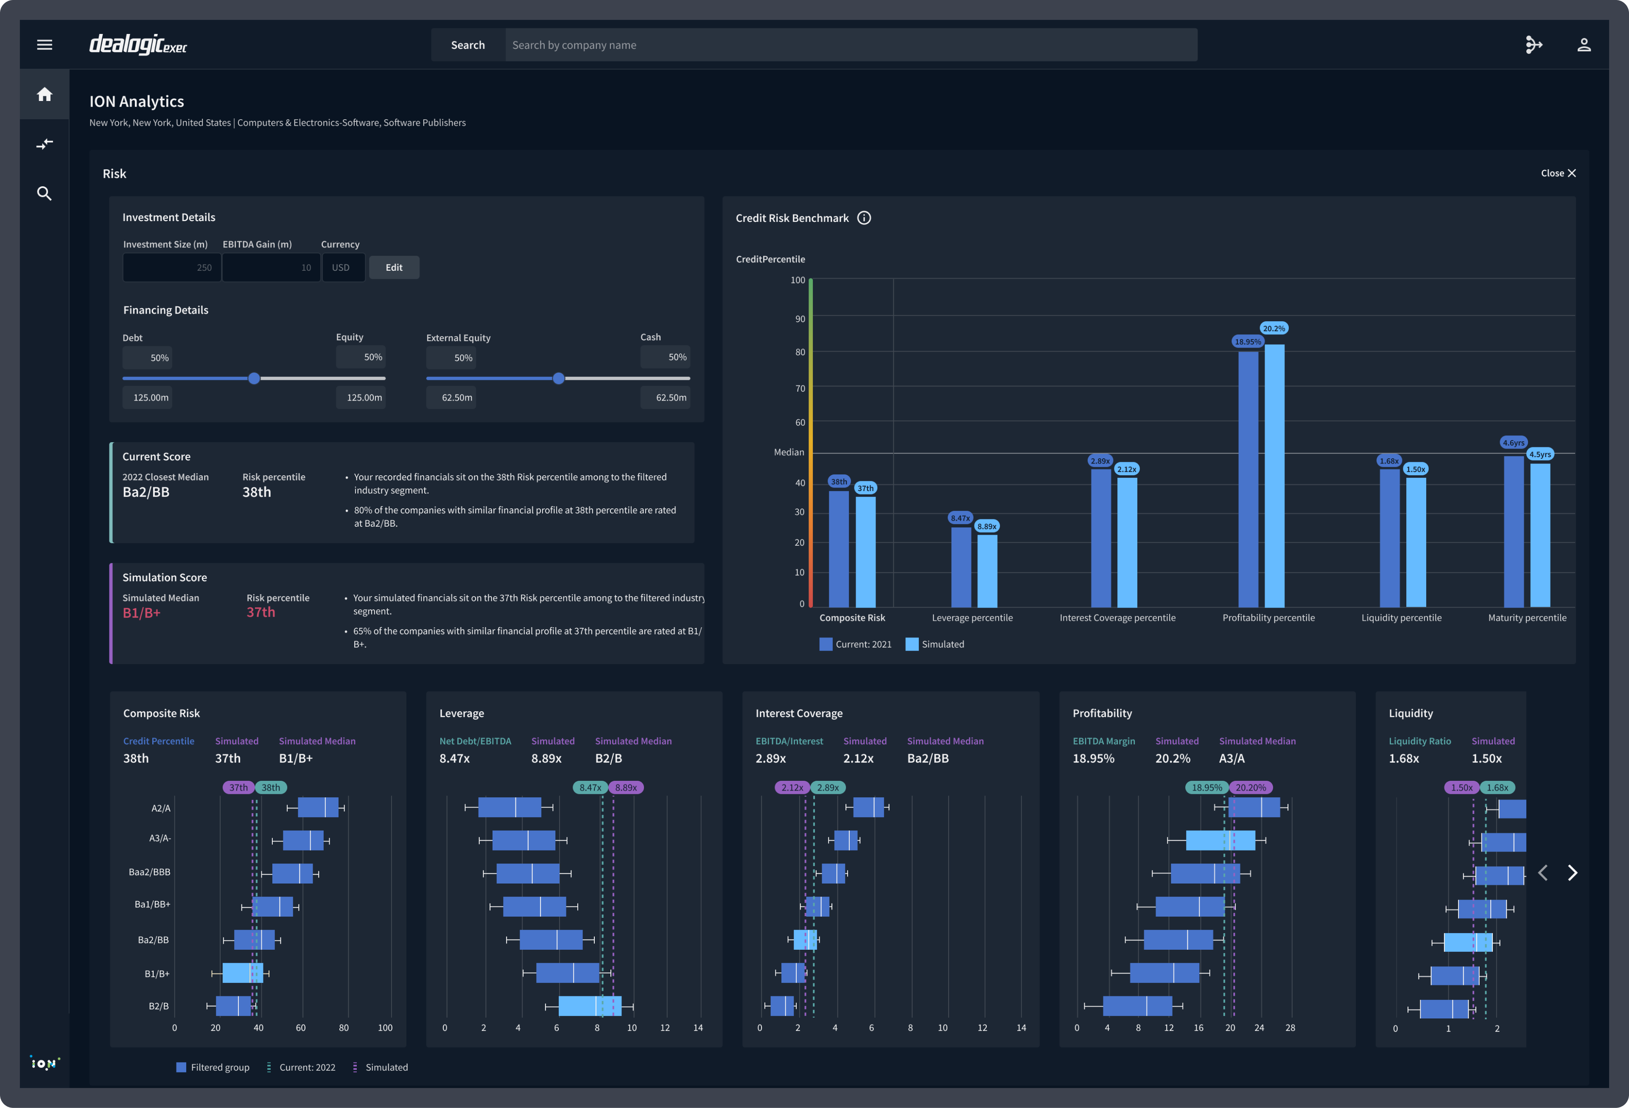Go to next risk chart cards
This screenshot has width=1629, height=1108.
point(1572,872)
